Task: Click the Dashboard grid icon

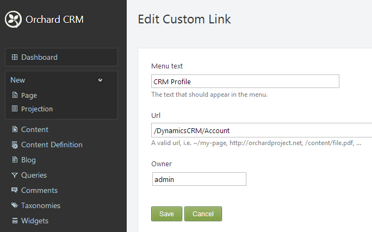Action: [15, 57]
